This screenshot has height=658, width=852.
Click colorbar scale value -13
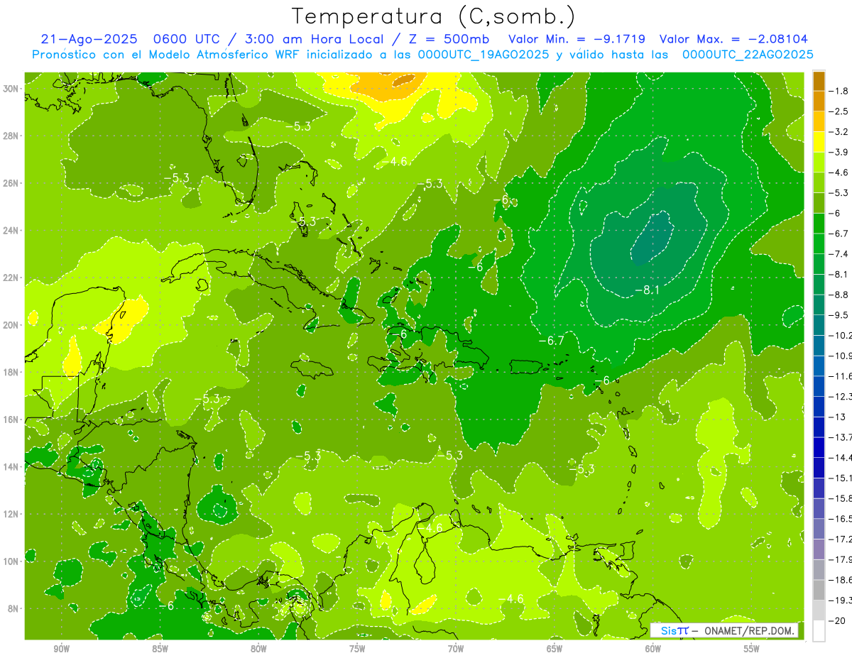(838, 417)
